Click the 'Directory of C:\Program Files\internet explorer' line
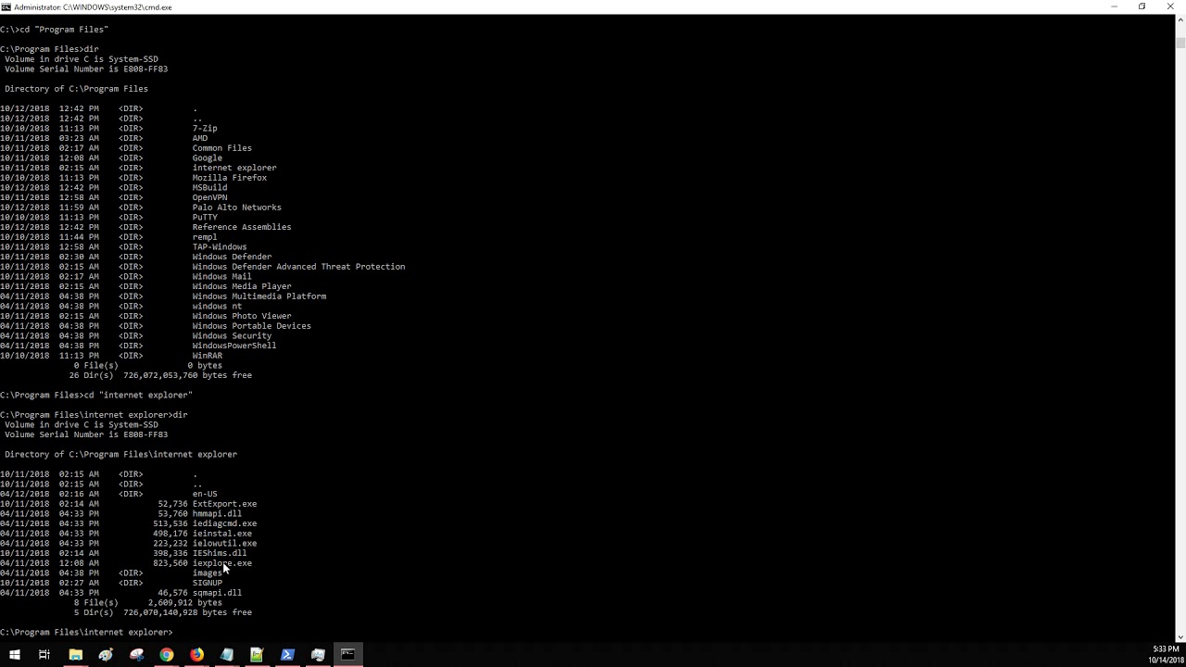This screenshot has width=1186, height=667. click(x=121, y=455)
